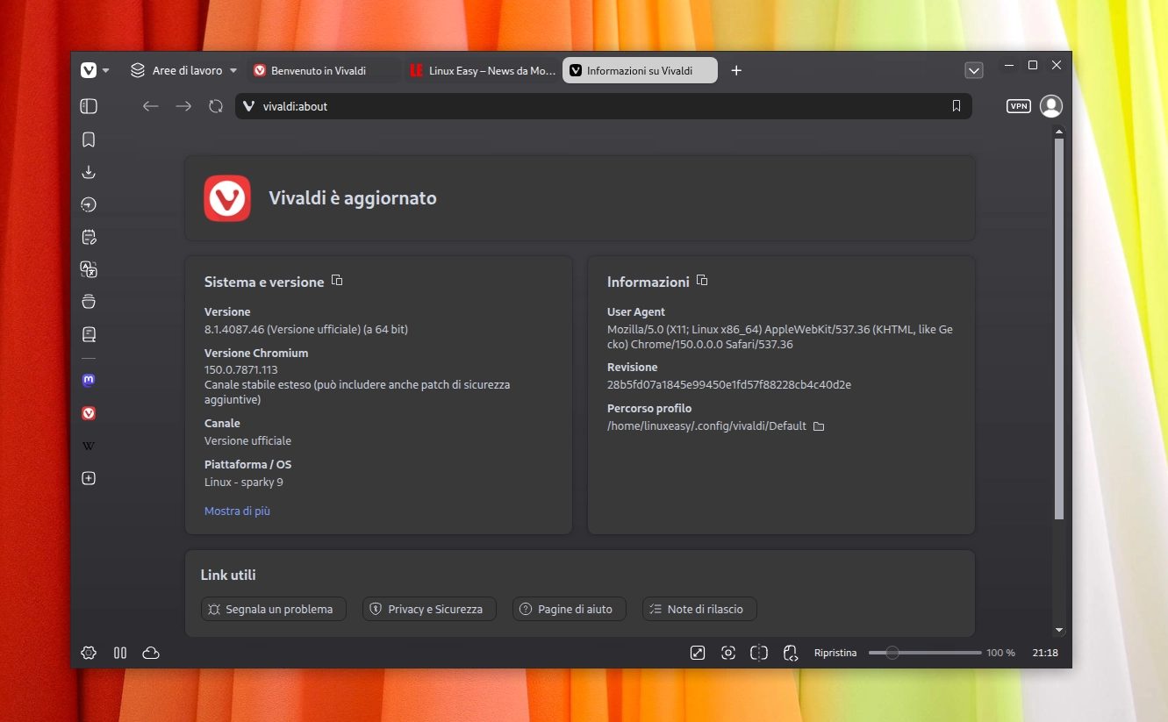Open the Bookmarks panel
Viewport: 1168px width, 722px height.
click(x=89, y=139)
